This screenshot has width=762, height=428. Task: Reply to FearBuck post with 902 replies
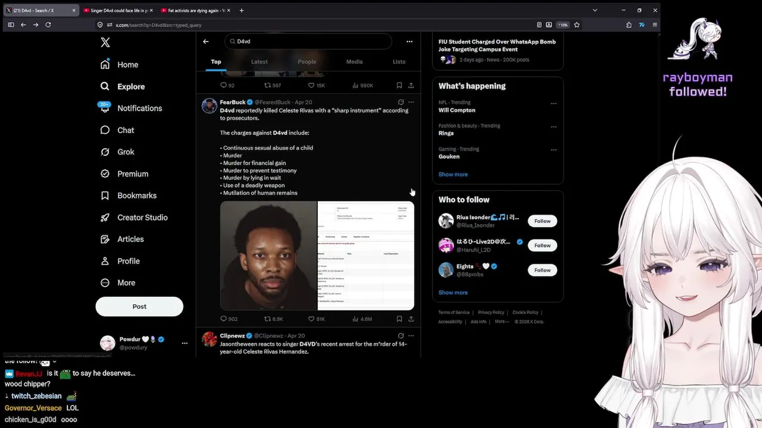pos(229,319)
